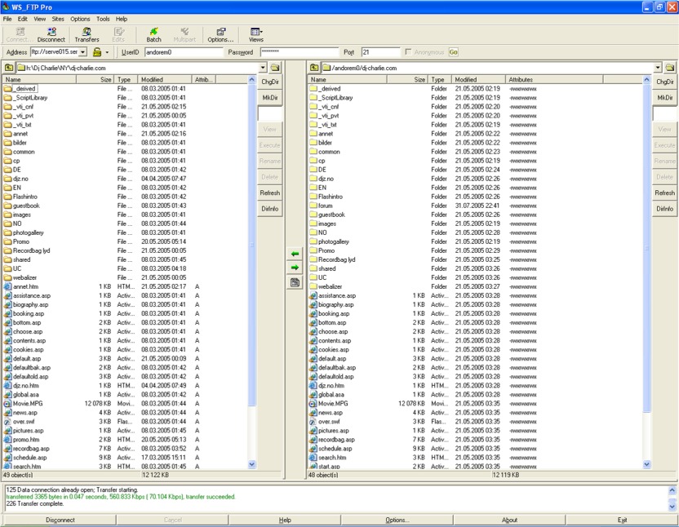Click the right-pointing green upload arrow
This screenshot has height=527, width=679.
[295, 268]
